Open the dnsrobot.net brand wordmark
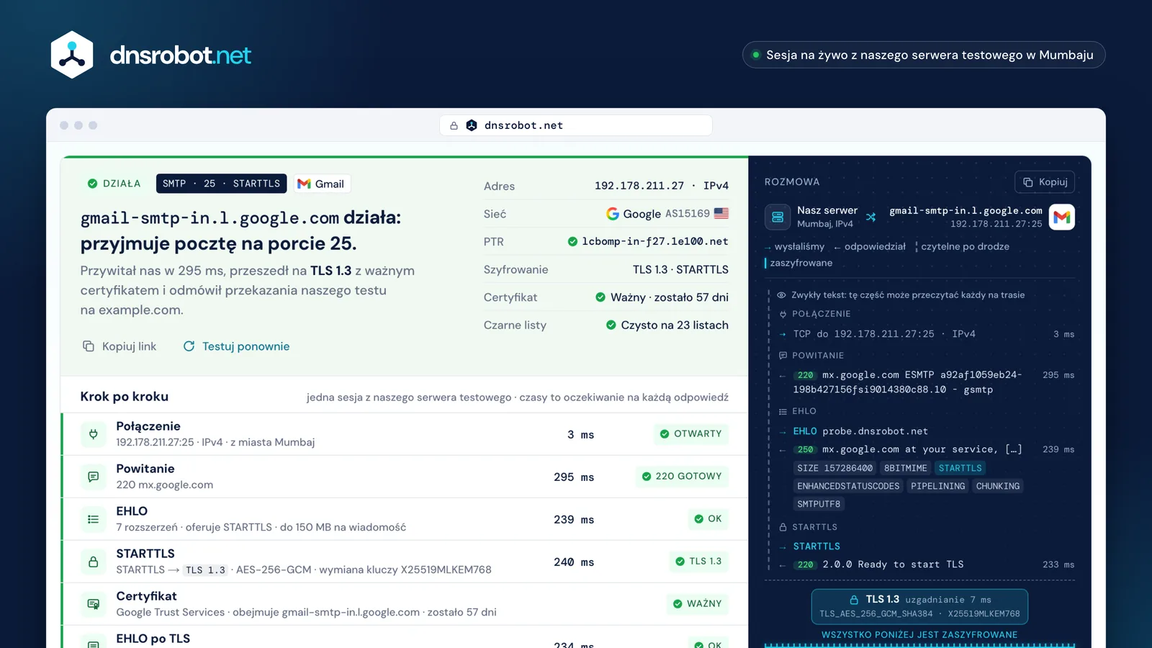Viewport: 1152px width, 648px height. pyautogui.click(x=180, y=55)
